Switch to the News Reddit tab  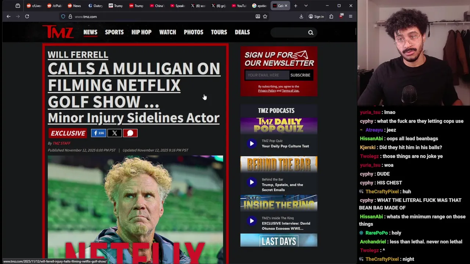click(75, 6)
